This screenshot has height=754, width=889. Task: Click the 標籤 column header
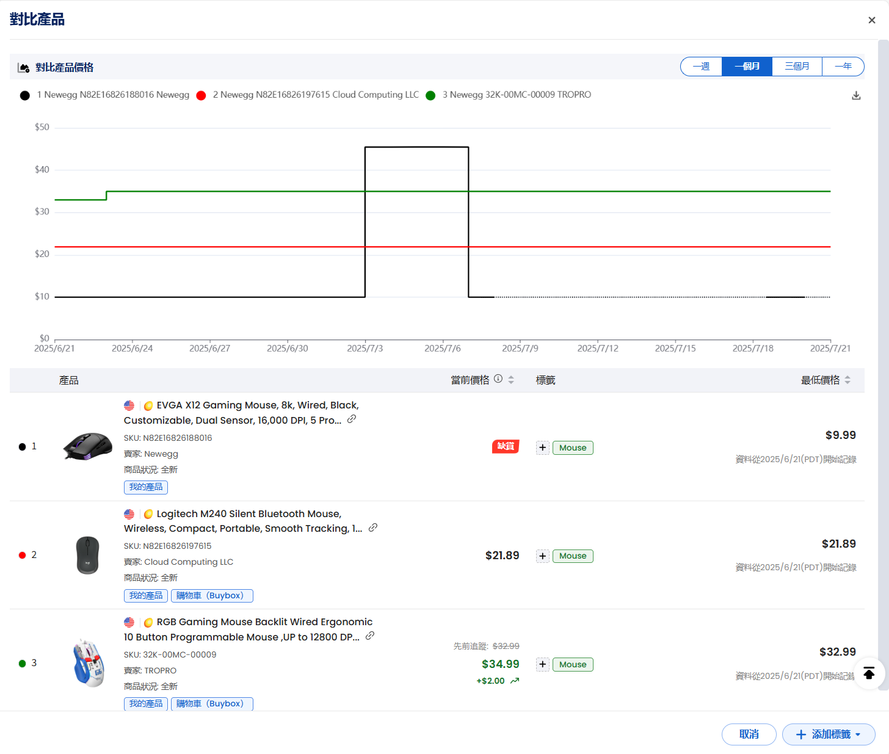(546, 380)
